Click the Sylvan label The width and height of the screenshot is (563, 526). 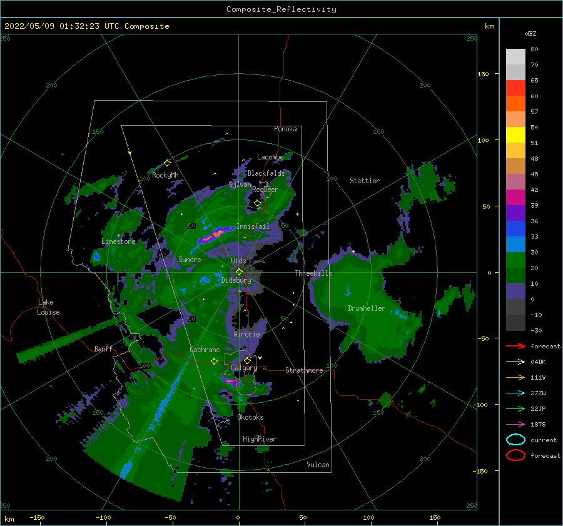tap(240, 185)
